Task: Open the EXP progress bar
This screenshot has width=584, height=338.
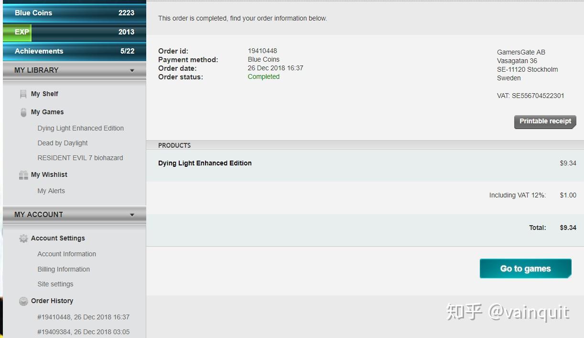Action: click(x=75, y=32)
